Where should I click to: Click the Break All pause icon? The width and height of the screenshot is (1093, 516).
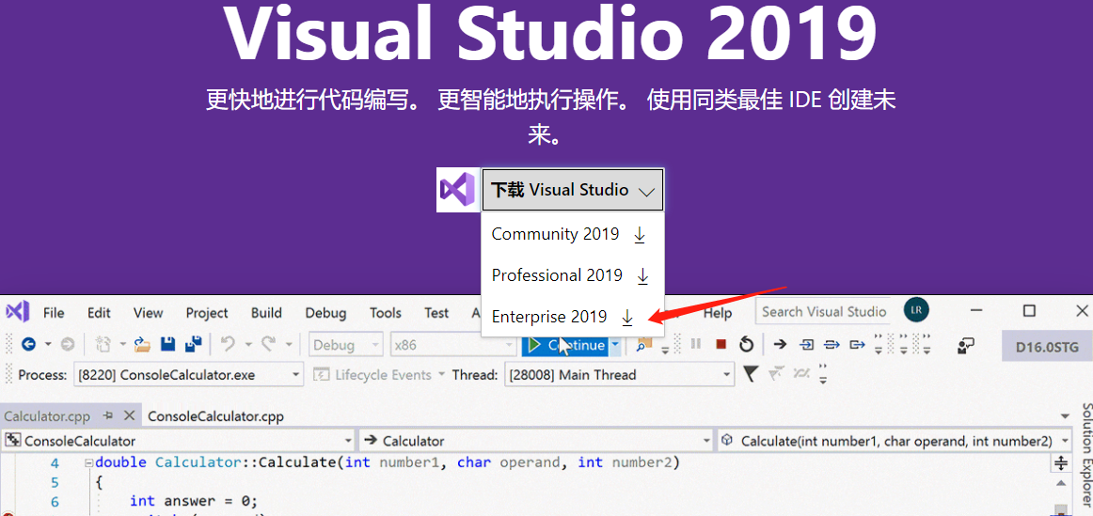point(695,344)
